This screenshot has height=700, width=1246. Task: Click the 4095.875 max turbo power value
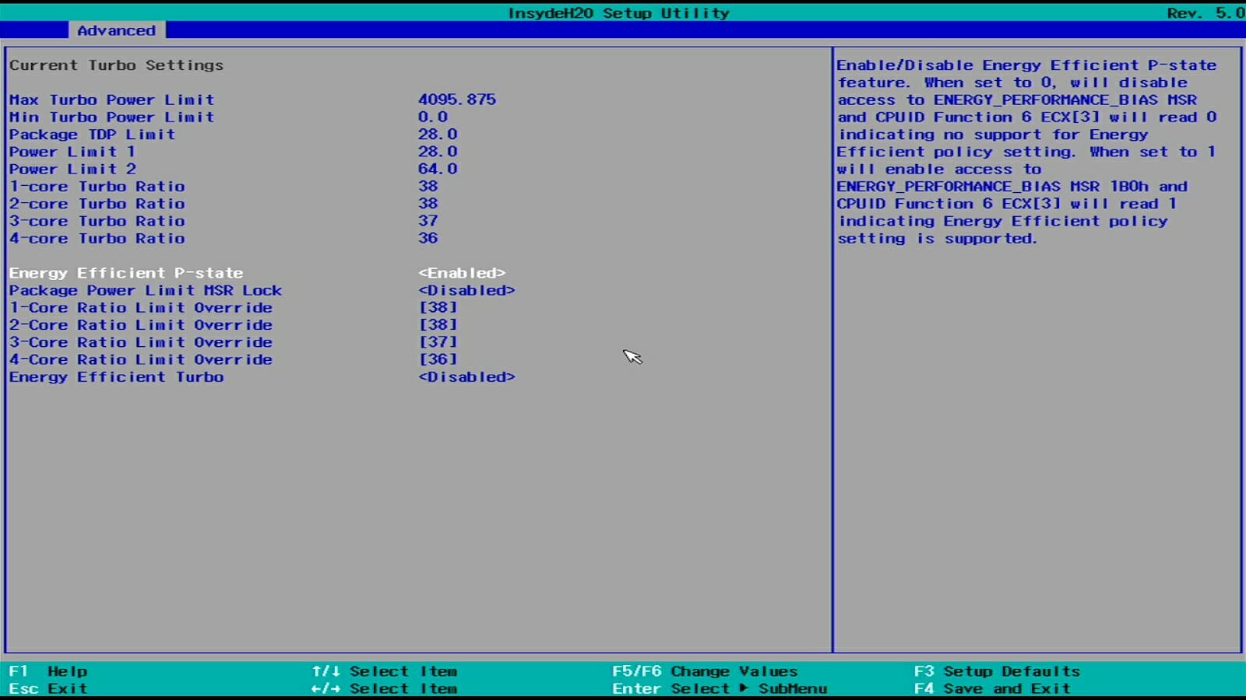457,100
